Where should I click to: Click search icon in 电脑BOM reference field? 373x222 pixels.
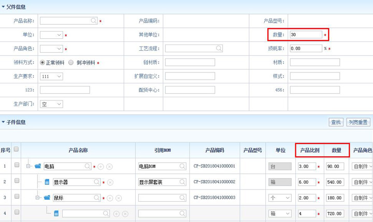[x=182, y=167]
